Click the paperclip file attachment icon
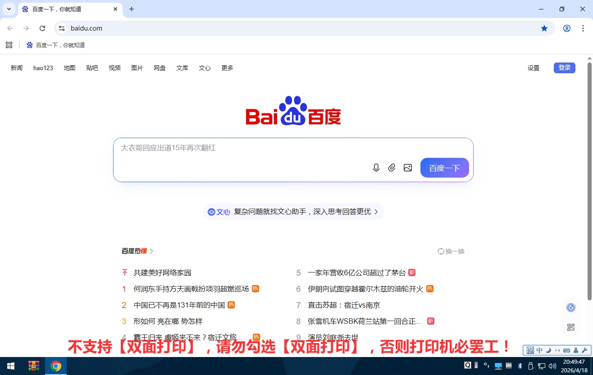593x375 pixels. [392, 168]
